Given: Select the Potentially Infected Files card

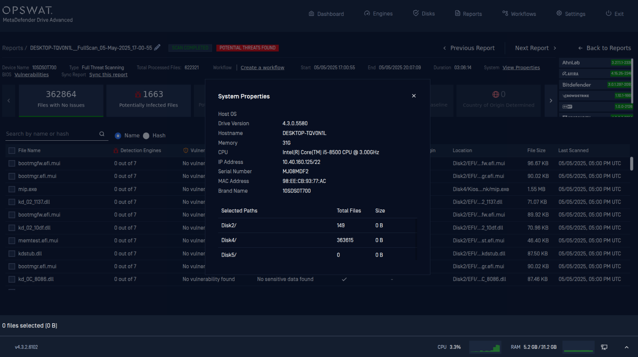Looking at the screenshot, I should pyautogui.click(x=149, y=100).
